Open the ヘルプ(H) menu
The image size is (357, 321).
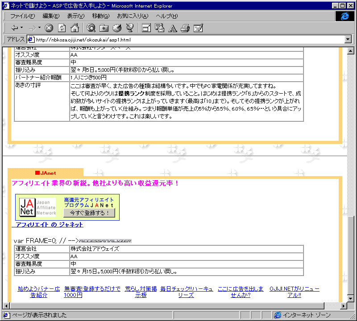click(166, 16)
